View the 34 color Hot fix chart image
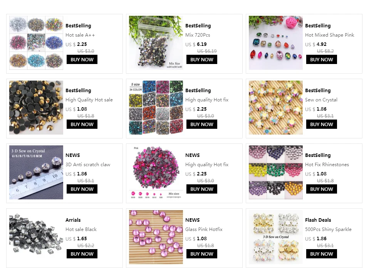Viewport: 369px width, 268px height. pos(156,107)
